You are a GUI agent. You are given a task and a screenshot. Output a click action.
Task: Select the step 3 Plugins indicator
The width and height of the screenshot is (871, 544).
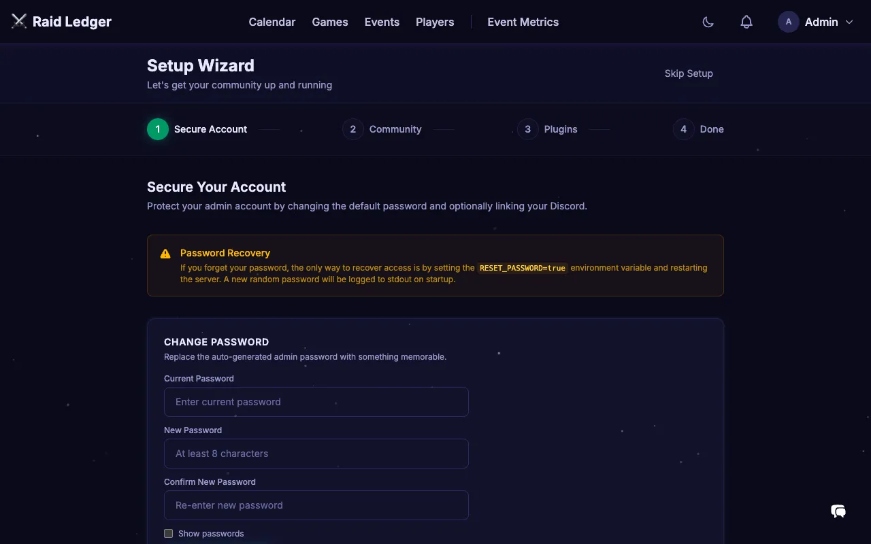tap(527, 129)
